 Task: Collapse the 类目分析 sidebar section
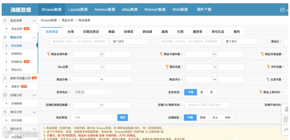34,112
